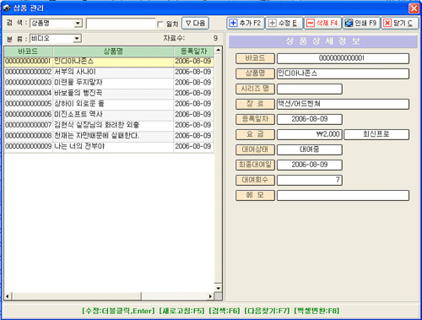Click the 상품명 detail field
422x320 pixels.
[x=343, y=73]
